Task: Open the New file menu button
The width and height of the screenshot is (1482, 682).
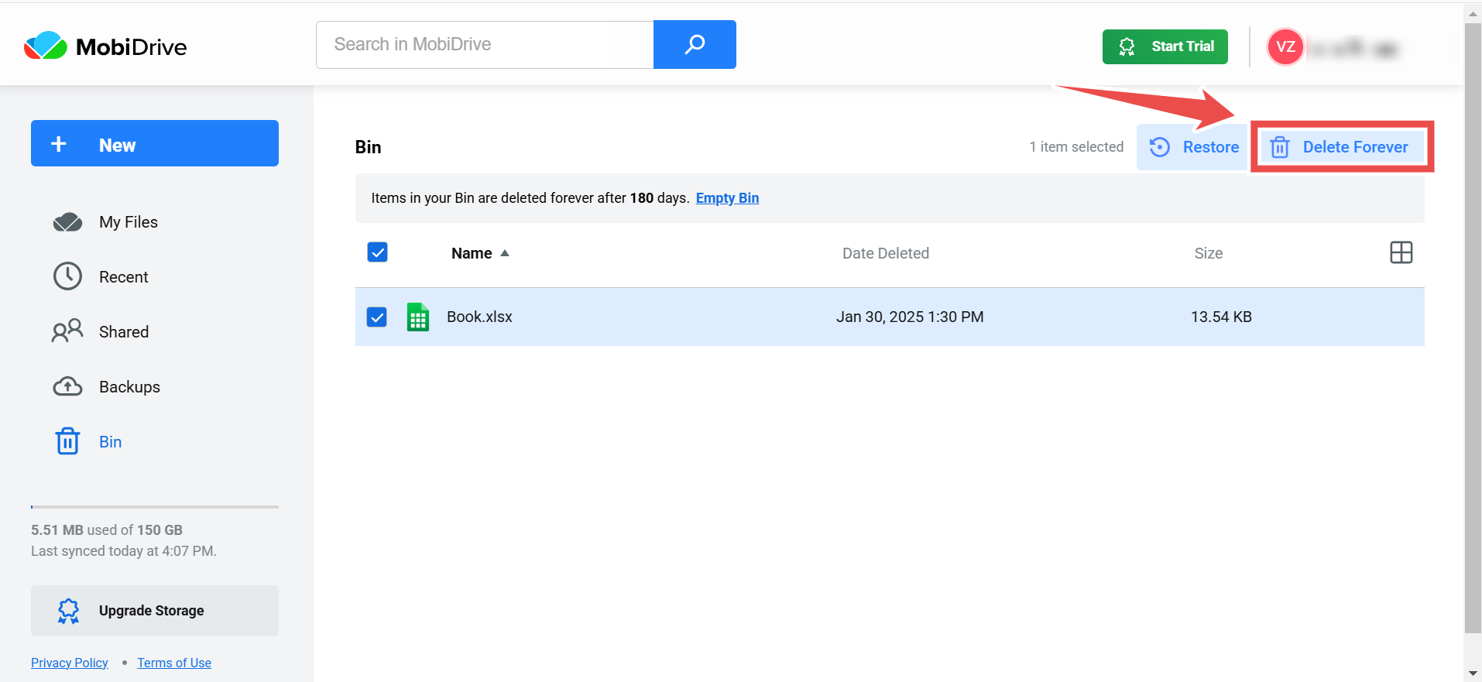Action: [x=155, y=144]
